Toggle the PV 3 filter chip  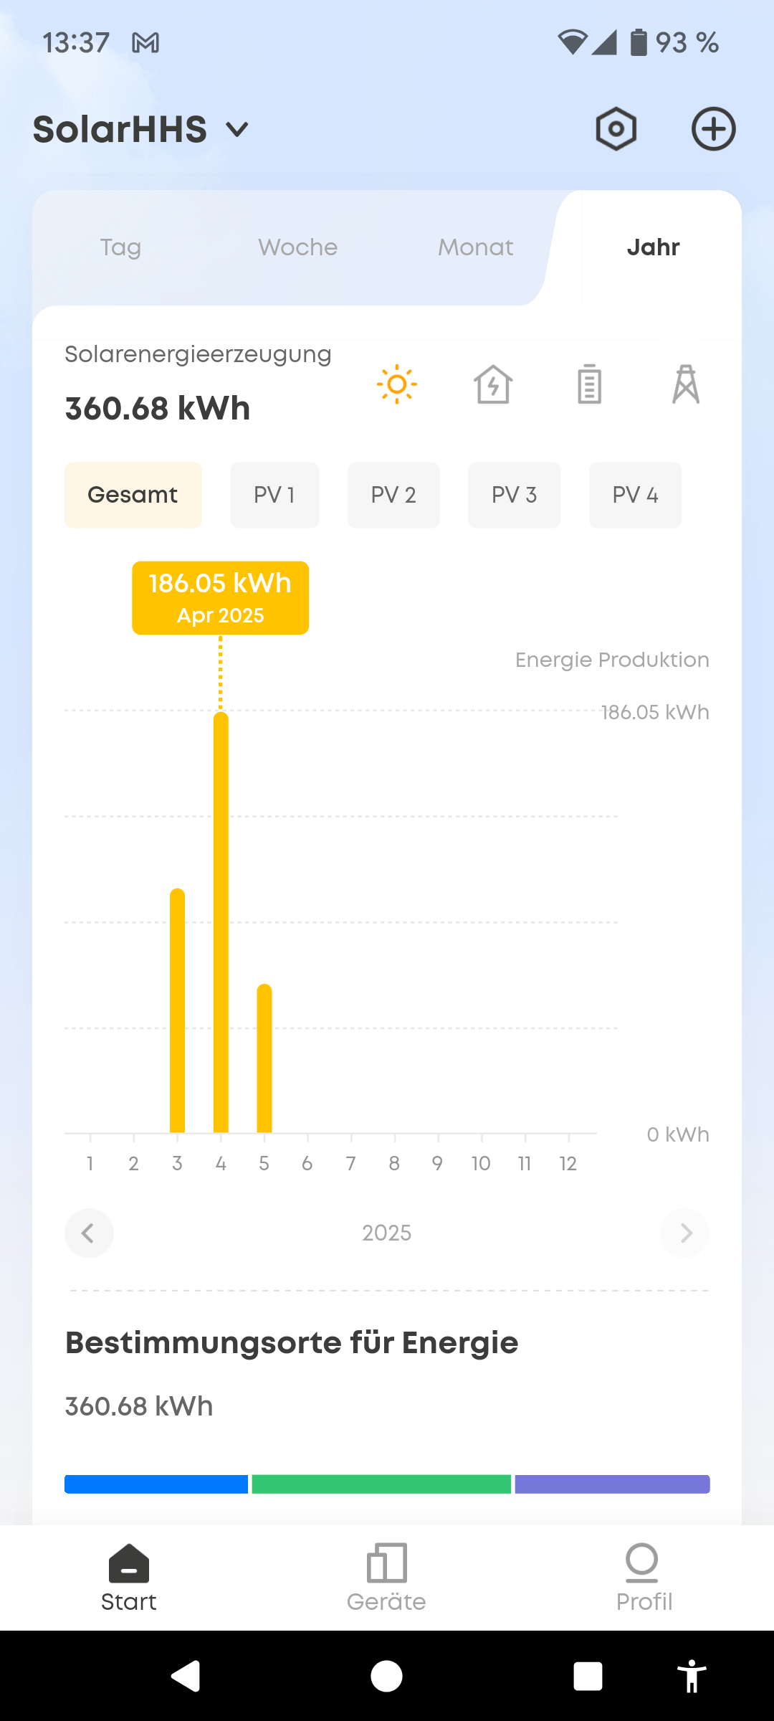(x=515, y=495)
